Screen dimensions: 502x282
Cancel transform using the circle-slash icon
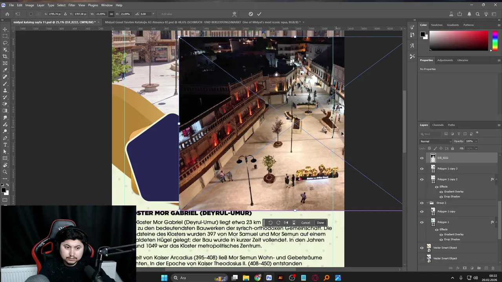tap(251, 14)
